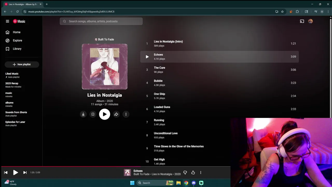Click the YouTube Music logo
The image size is (332, 187).
point(19,21)
